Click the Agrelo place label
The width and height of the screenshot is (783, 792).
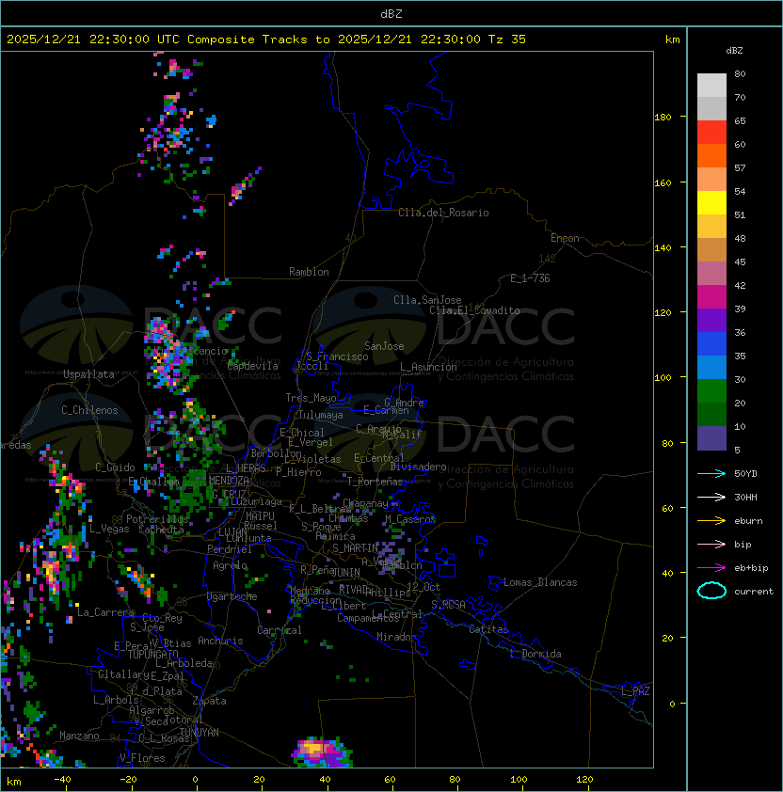coord(230,565)
